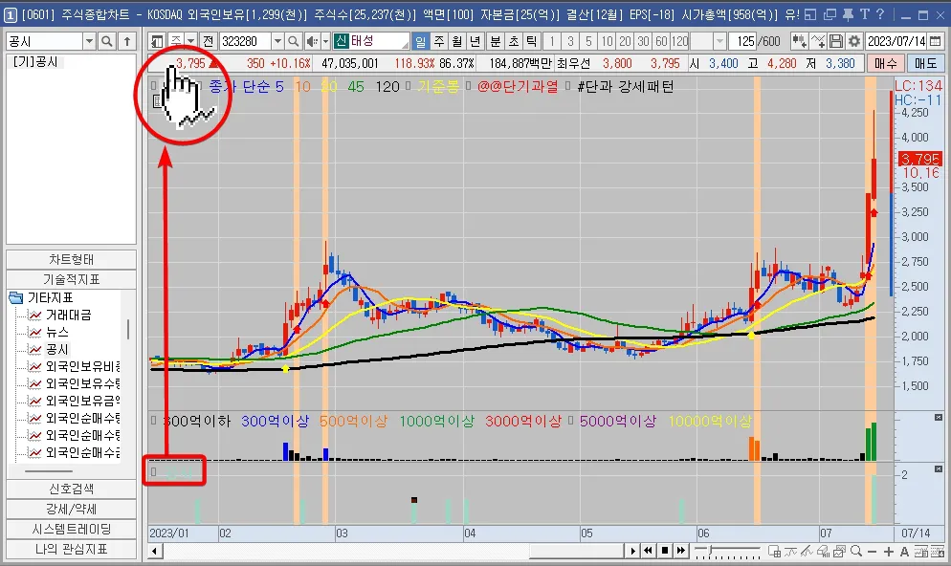Screen dimensions: 951x566
Task: Click the continuous query candles-arrow icon
Action: pos(799,41)
